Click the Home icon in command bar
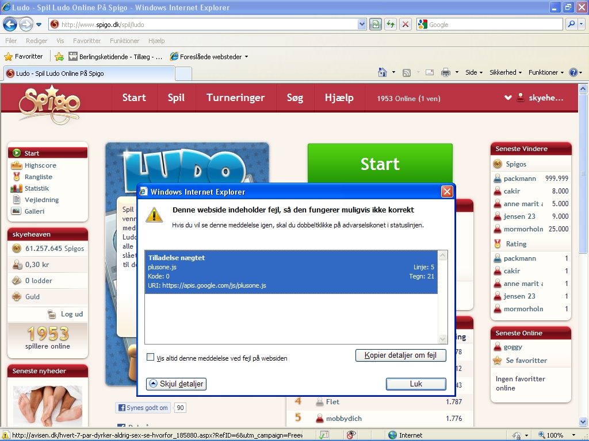 383,72
